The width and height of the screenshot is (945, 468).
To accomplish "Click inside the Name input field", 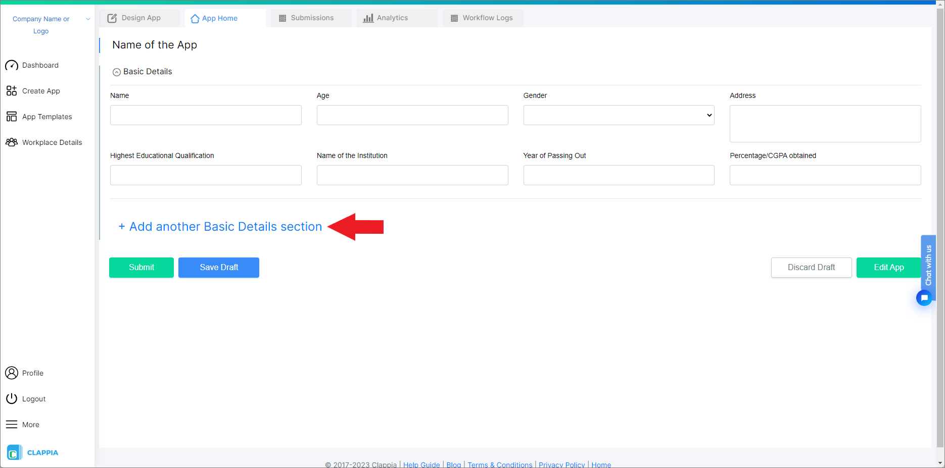I will (x=205, y=115).
